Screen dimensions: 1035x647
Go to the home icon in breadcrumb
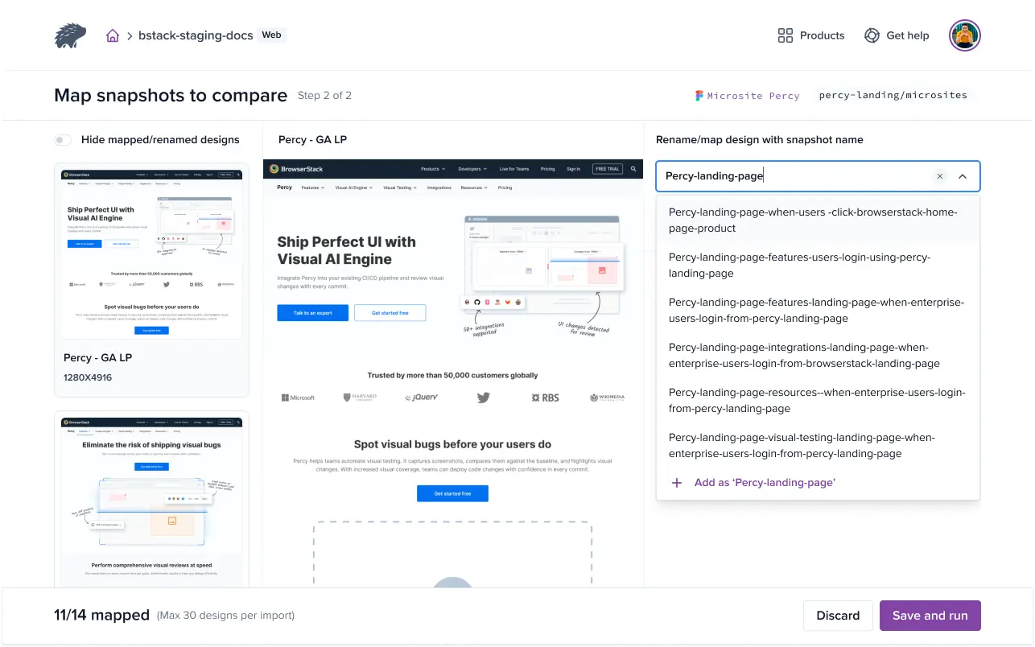[113, 35]
